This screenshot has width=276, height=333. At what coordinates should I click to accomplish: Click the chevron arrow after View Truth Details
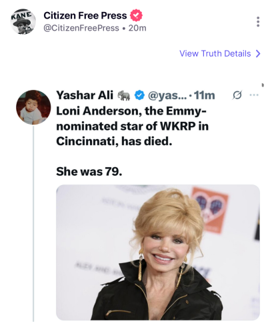point(258,53)
